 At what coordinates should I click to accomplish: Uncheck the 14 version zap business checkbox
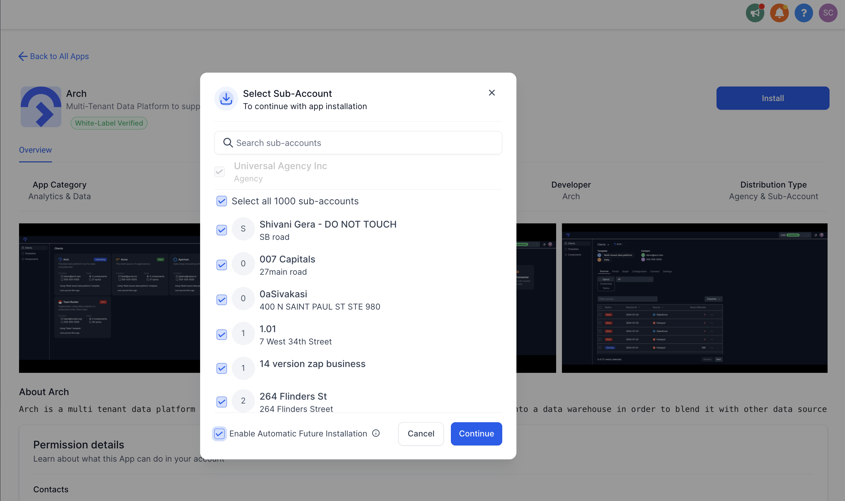click(x=222, y=368)
